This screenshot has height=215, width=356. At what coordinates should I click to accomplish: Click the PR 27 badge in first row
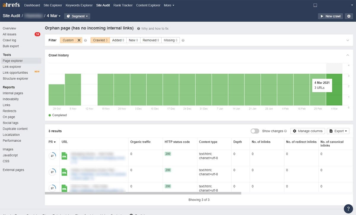pyautogui.click(x=52, y=156)
